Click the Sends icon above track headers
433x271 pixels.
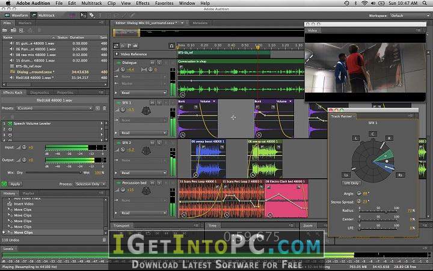tap(129, 46)
